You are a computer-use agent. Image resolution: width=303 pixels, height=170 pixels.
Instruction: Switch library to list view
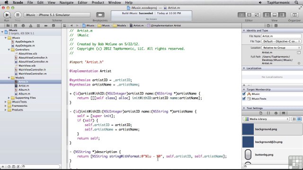click(x=299, y=119)
